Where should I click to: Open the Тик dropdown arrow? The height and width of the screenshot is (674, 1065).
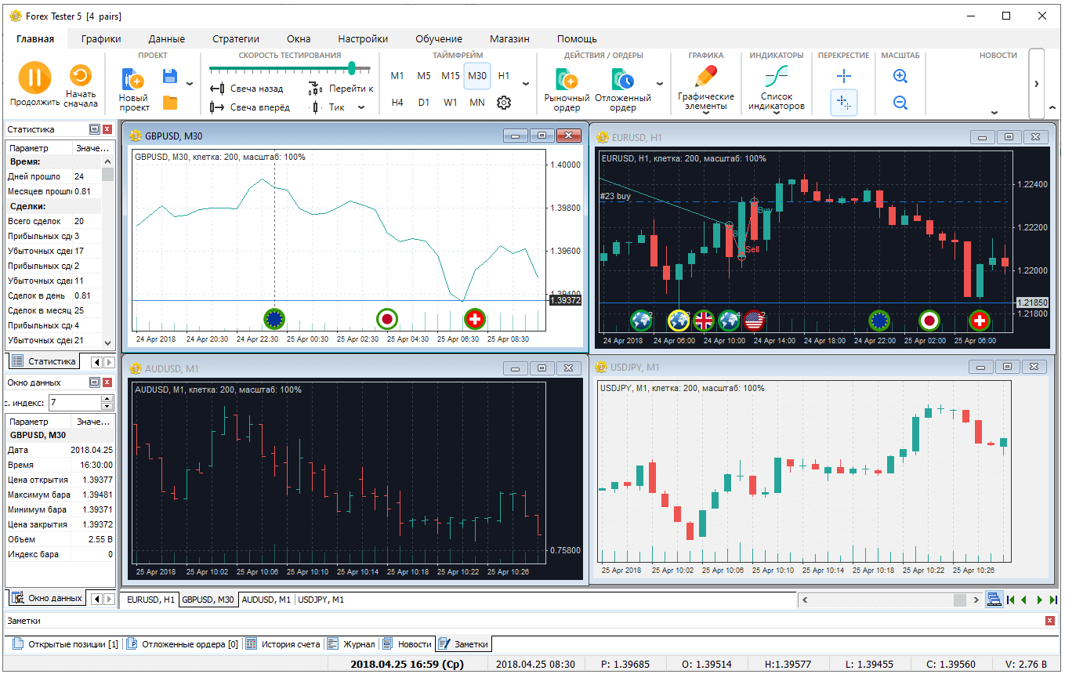(x=361, y=107)
